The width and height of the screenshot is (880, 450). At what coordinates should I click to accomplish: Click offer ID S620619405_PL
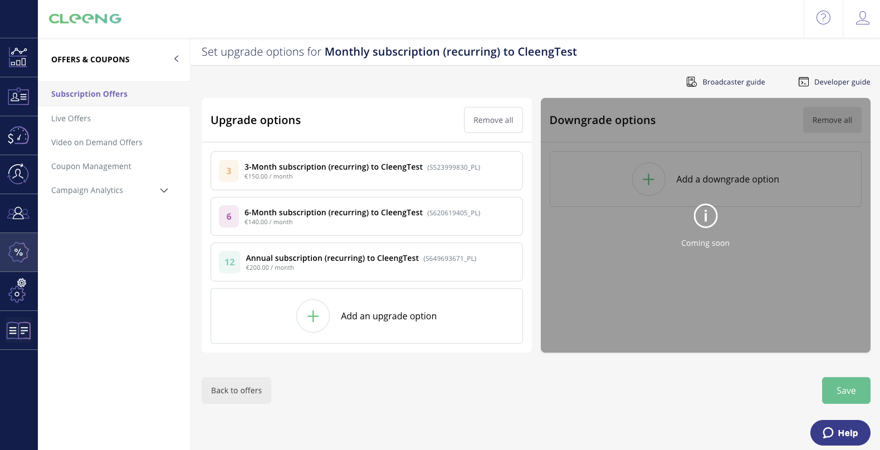point(454,213)
